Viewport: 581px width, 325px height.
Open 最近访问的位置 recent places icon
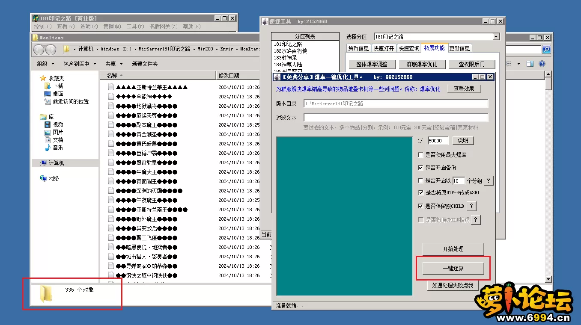[48, 101]
